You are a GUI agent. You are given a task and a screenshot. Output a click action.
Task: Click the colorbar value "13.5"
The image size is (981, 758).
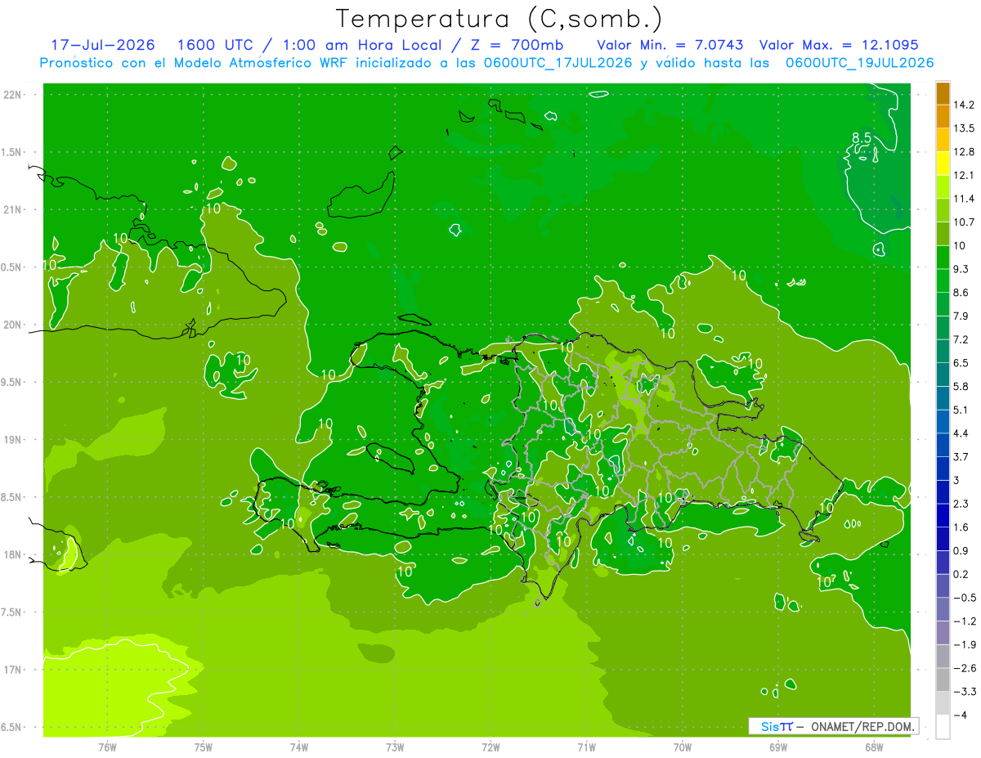965,128
